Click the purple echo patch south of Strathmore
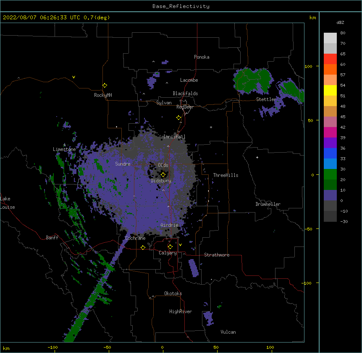The image size is (362, 353). point(194,268)
